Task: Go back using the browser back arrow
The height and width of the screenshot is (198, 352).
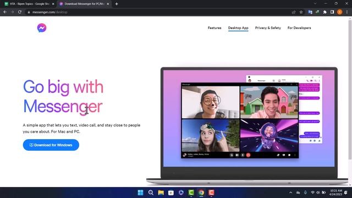Action: (5, 12)
